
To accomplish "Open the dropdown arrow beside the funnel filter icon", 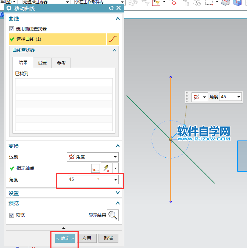I will 164,2.
